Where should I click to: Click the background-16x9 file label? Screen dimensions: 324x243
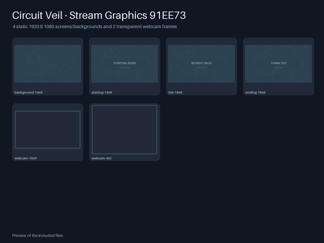pos(28,92)
